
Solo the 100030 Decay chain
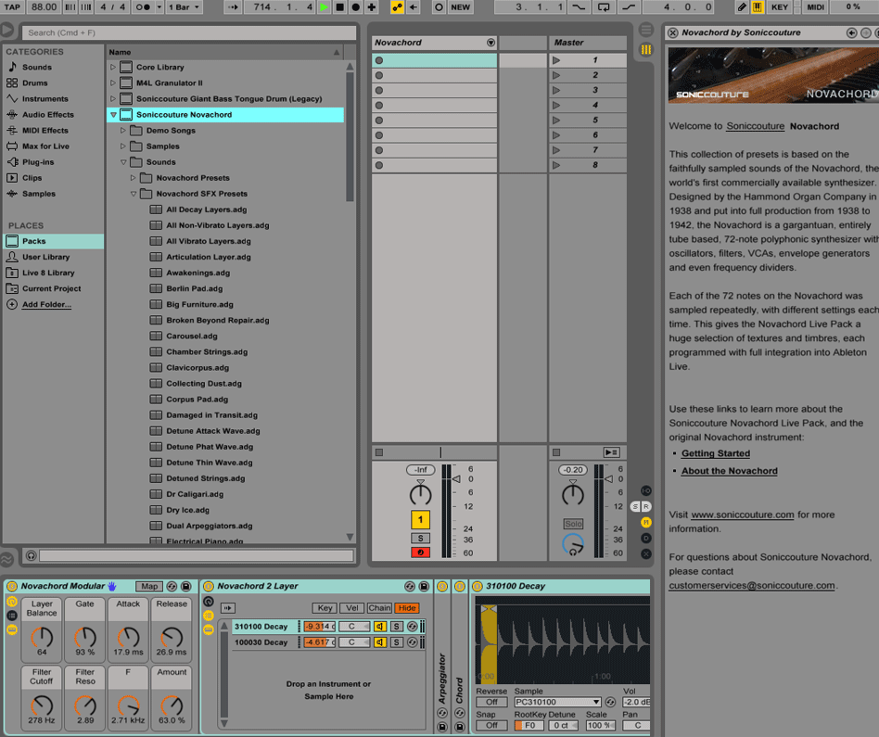396,642
